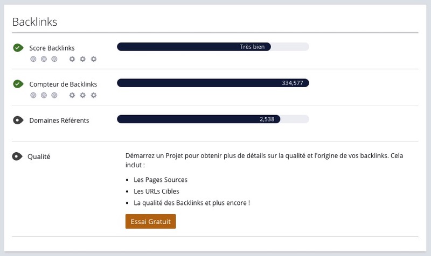Click the Domaines Référents label

pos(59,120)
